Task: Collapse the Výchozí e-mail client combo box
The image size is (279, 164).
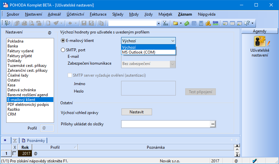Action: coord(173,41)
